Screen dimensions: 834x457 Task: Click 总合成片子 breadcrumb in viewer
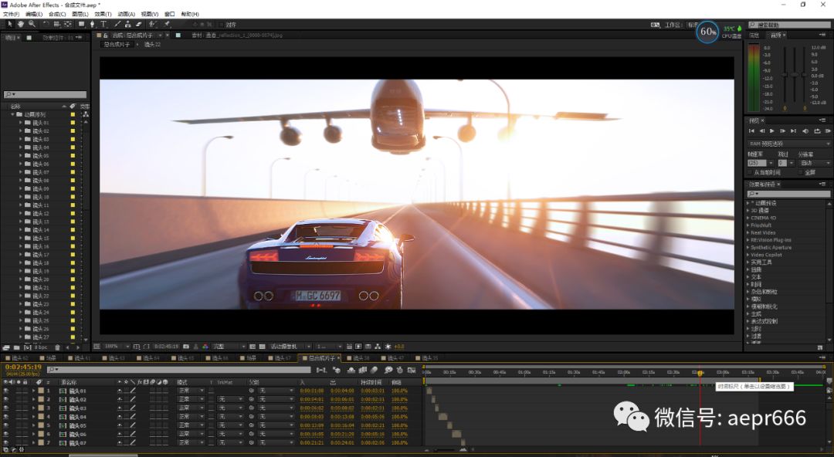(117, 45)
